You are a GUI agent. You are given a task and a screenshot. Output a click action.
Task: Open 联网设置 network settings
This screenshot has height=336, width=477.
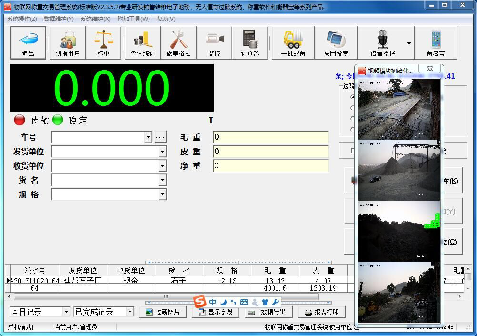tap(336, 42)
